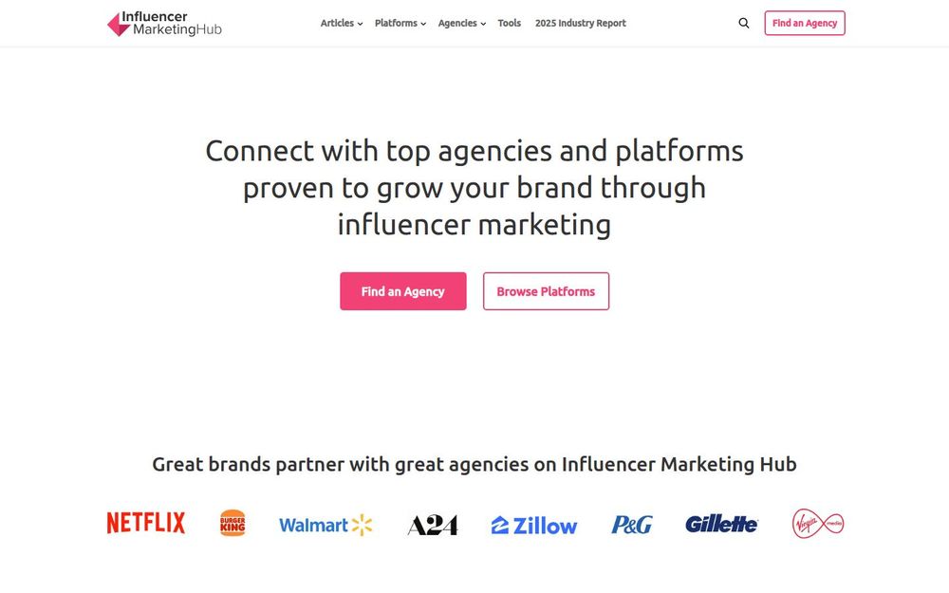Click the A24 brand logo
The image size is (949, 593).
tap(433, 524)
